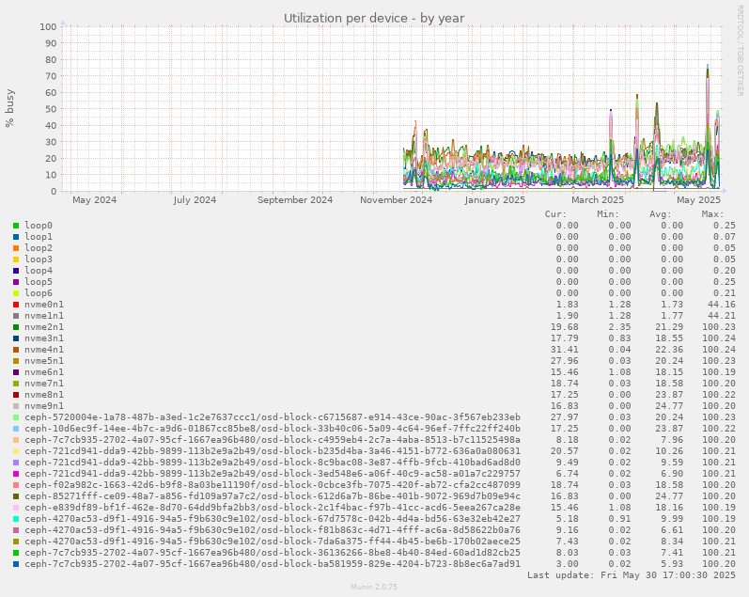Select ceph label ending osd-block-f81b863c-4d71-4fff-ac6a-8d58622b0a76
Screen dimensions: 749x597
click(273, 530)
